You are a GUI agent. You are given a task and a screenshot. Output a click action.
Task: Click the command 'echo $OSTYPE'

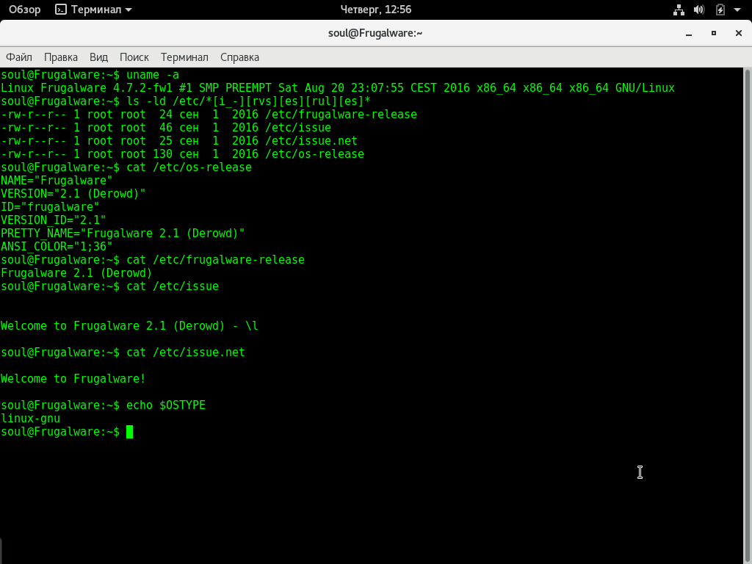[166, 405]
